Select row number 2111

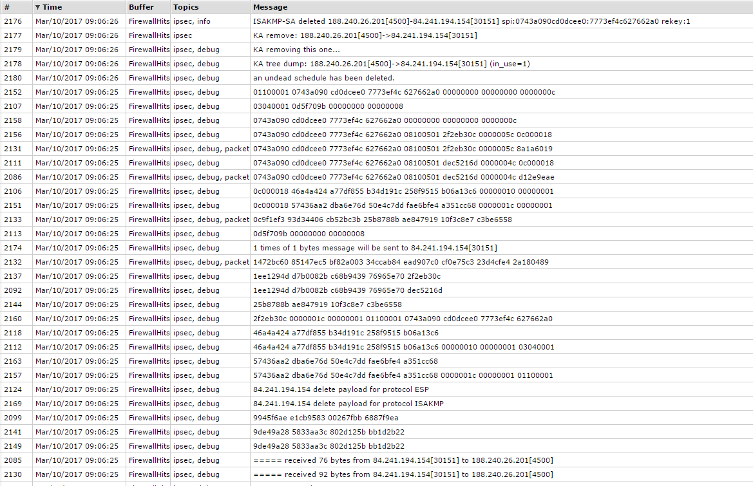pyautogui.click(x=13, y=163)
